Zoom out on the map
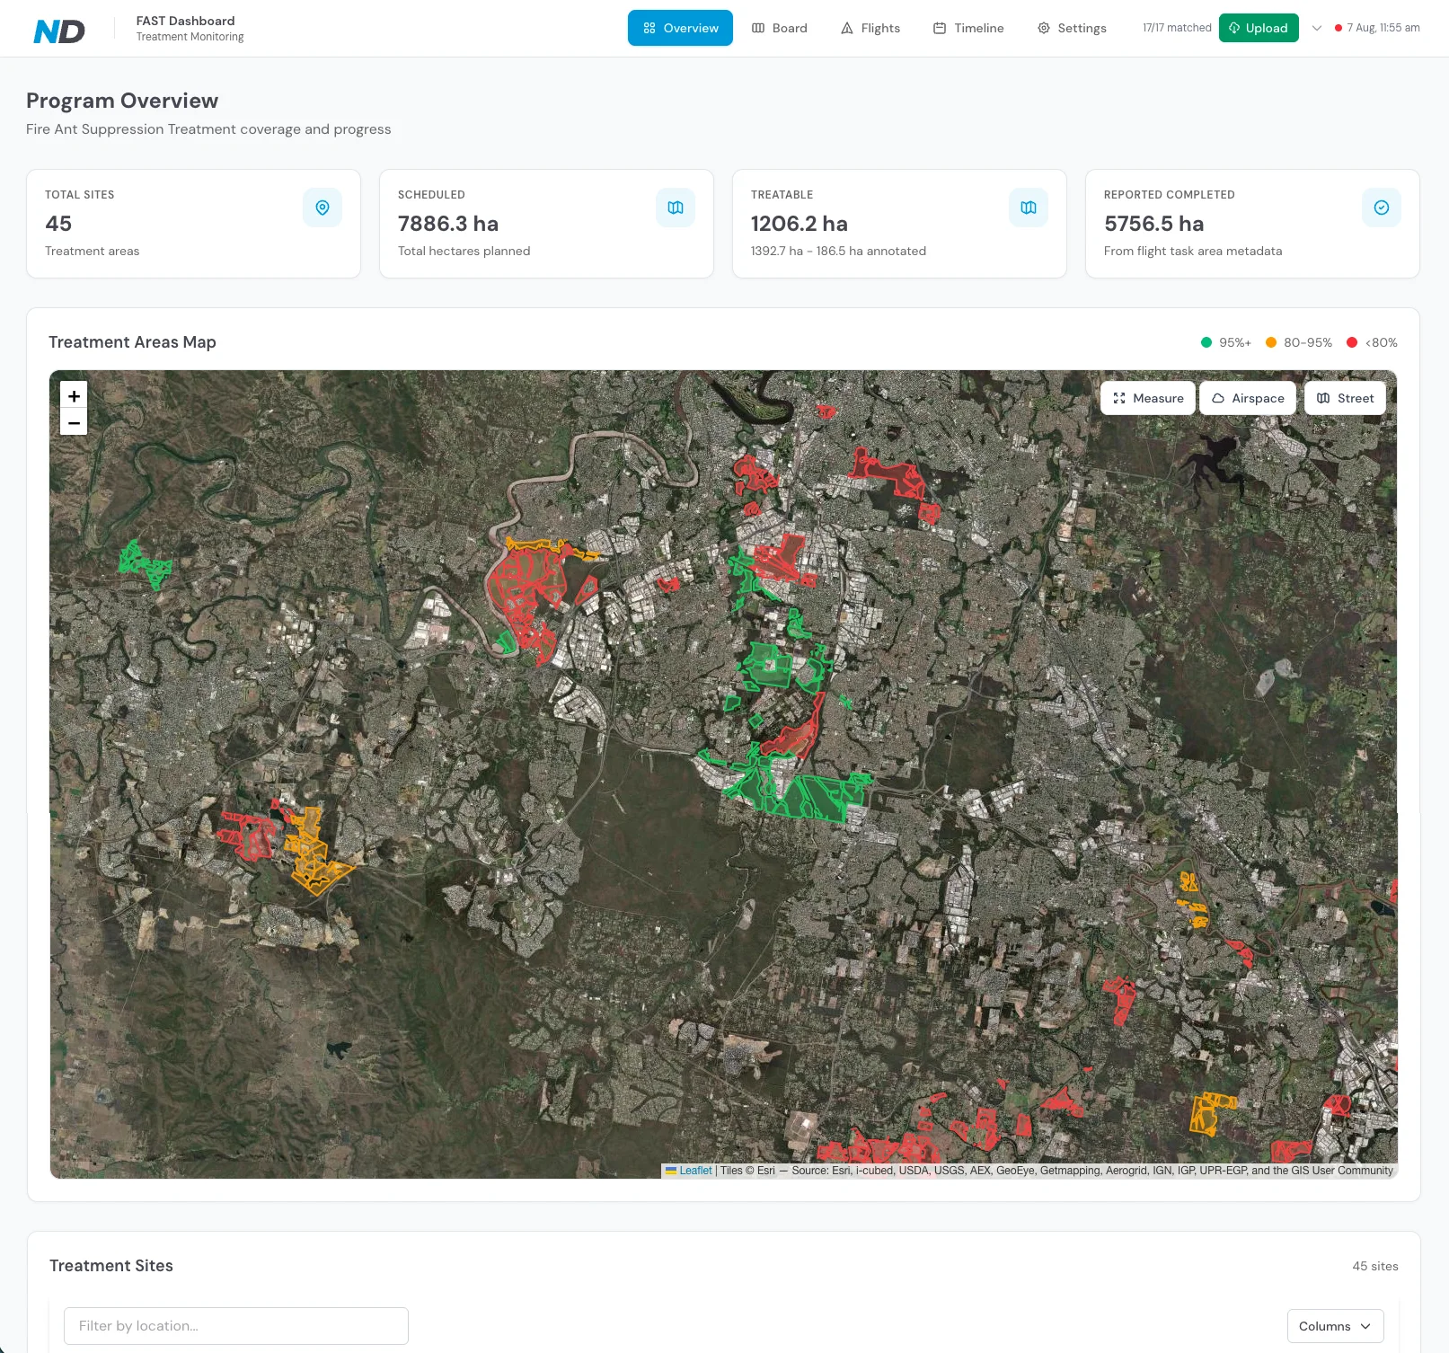This screenshot has width=1449, height=1353. click(x=74, y=422)
